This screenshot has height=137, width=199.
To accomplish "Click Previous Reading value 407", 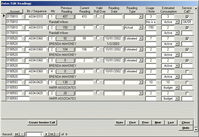I will (x=65, y=17).
